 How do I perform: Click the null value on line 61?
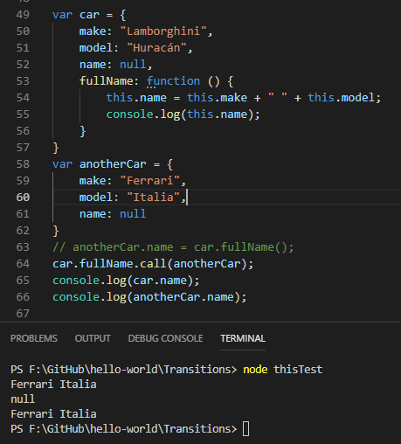[133, 214]
